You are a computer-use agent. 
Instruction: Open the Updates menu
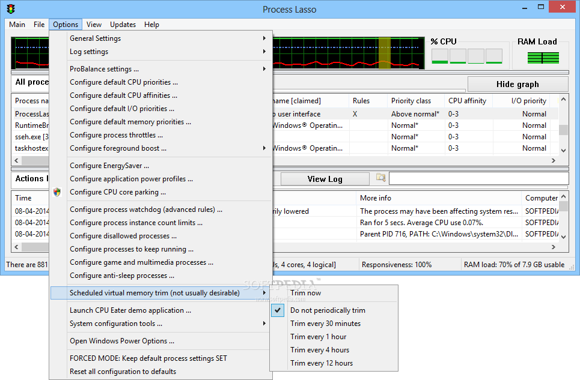(123, 25)
